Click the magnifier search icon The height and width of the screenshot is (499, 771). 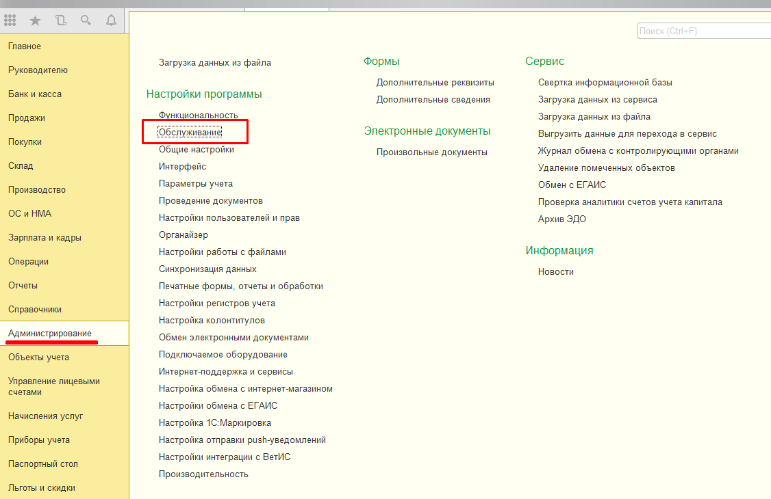86,21
